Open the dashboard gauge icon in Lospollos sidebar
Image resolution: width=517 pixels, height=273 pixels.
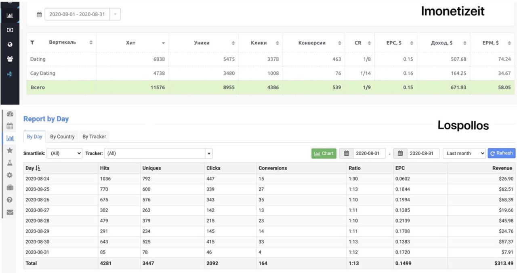pyautogui.click(x=10, y=114)
